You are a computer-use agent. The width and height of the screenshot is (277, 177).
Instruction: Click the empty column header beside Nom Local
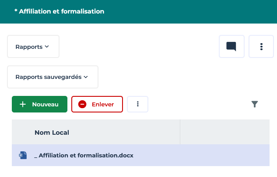(224, 133)
